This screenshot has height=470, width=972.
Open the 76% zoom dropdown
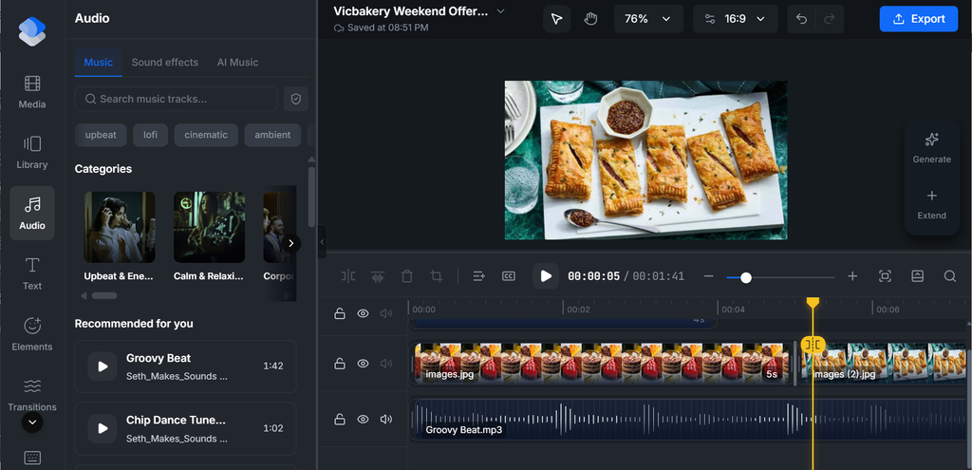tap(648, 19)
